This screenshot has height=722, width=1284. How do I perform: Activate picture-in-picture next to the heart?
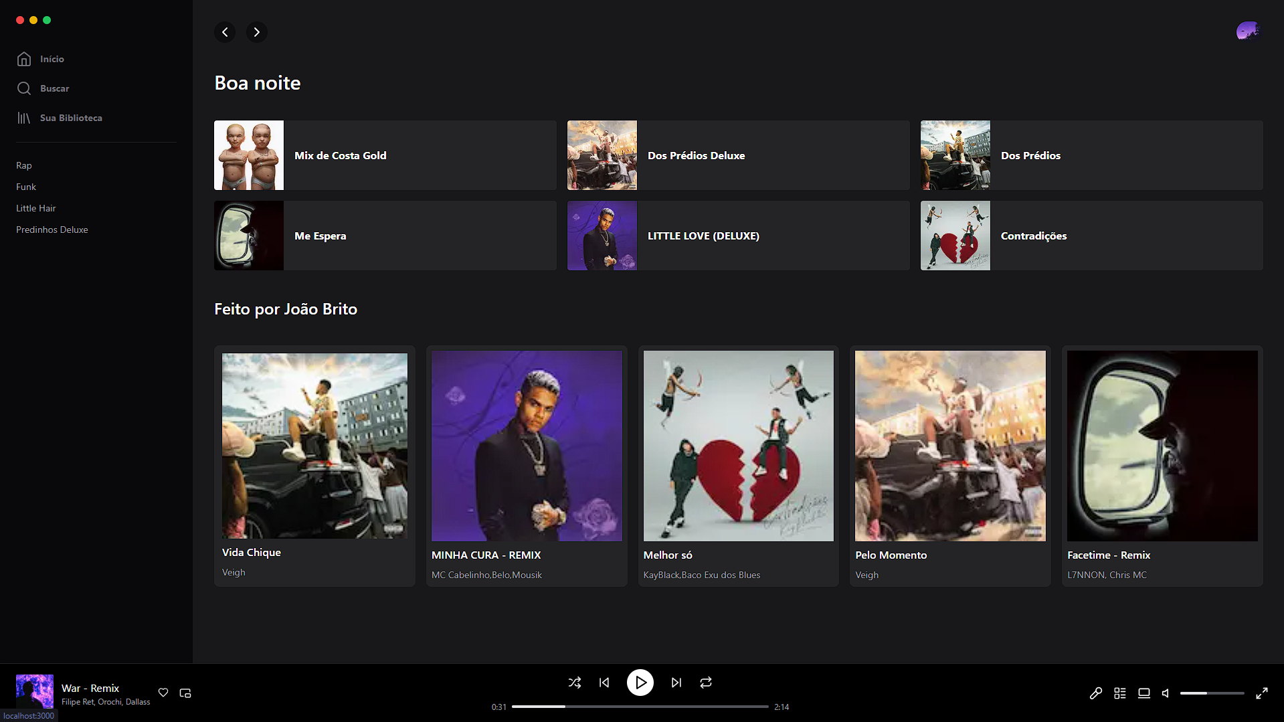pyautogui.click(x=185, y=693)
